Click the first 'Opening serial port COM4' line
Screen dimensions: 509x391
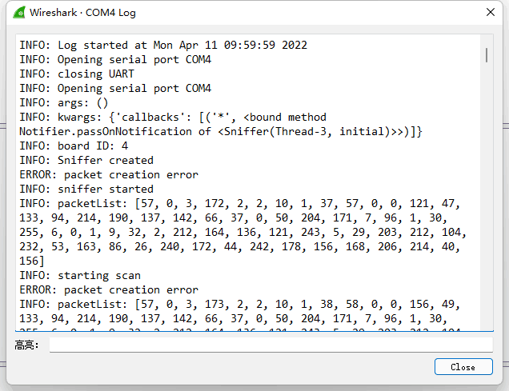[x=115, y=60]
